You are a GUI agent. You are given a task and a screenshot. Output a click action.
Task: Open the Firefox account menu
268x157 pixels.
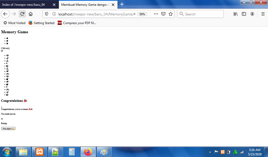252,14
